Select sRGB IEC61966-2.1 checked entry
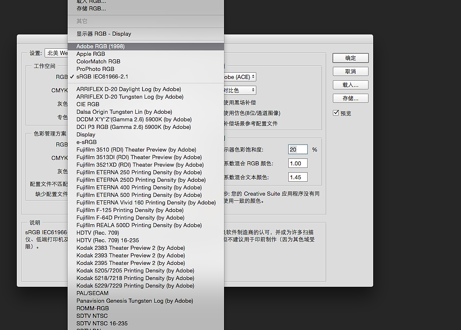 tap(145, 77)
